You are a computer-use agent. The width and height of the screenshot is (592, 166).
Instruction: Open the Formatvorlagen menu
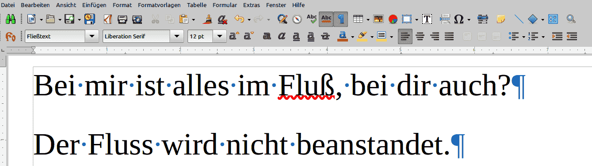coord(159,5)
